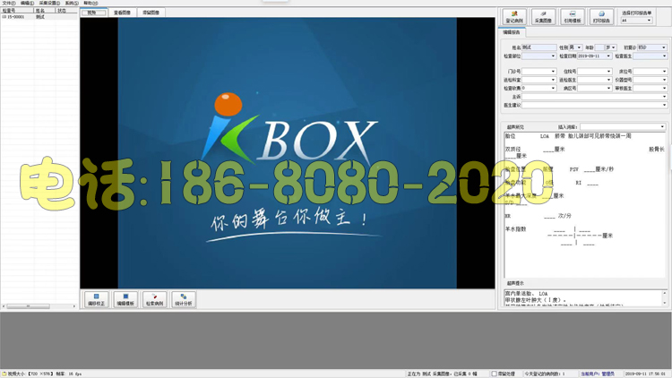Image resolution: width=672 pixels, height=378 pixels.
Task: Click the 姓名 column header in case list
Action: coord(45,10)
